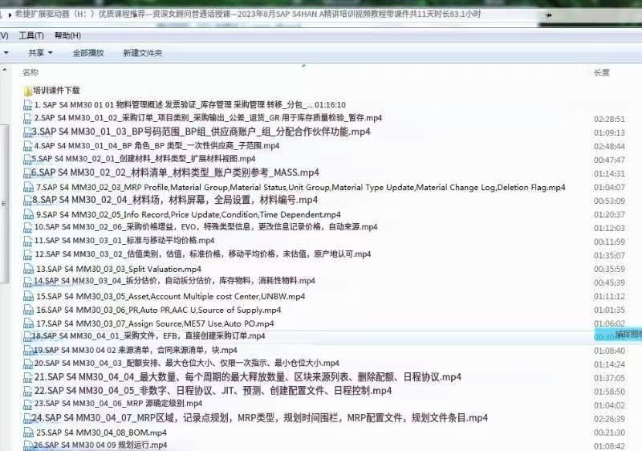Image resolution: width=642 pixels, height=451 pixels.
Task: Select the icon for 6.SAP S4 MM30_02_02 file
Action: (x=26, y=173)
